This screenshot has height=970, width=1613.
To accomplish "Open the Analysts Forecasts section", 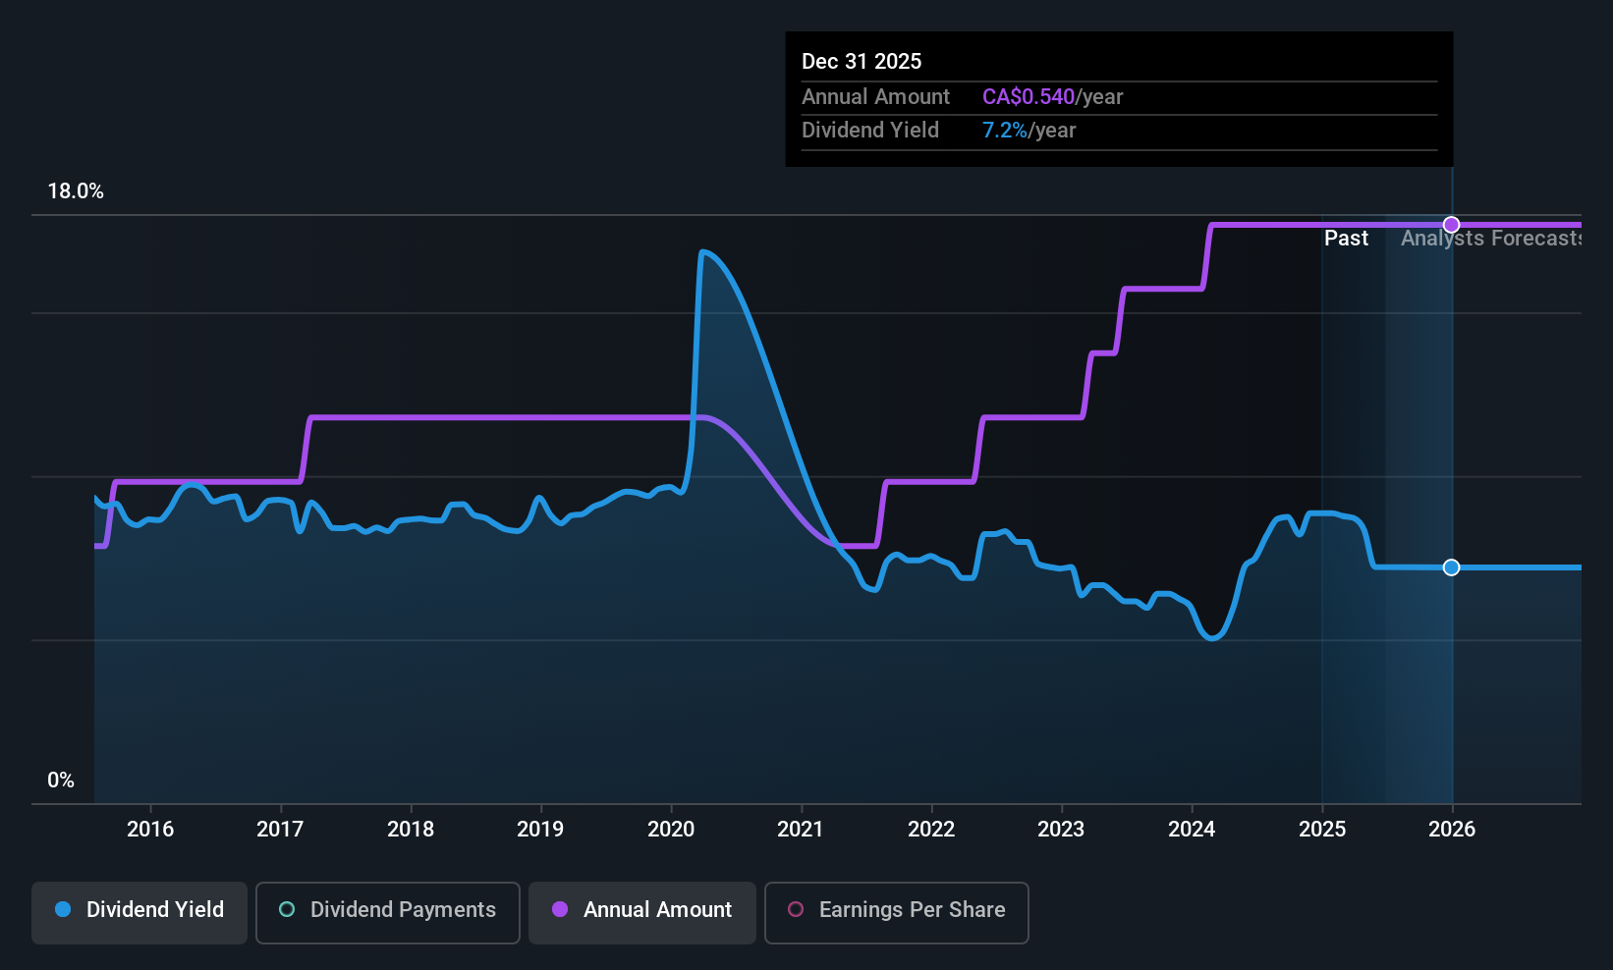I will tap(1492, 238).
